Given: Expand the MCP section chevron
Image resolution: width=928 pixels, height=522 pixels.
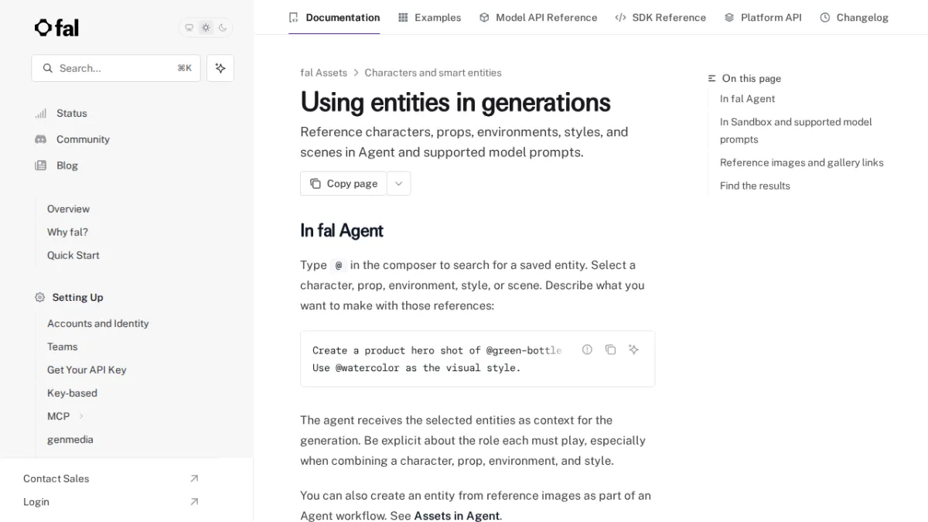Looking at the screenshot, I should click(81, 416).
